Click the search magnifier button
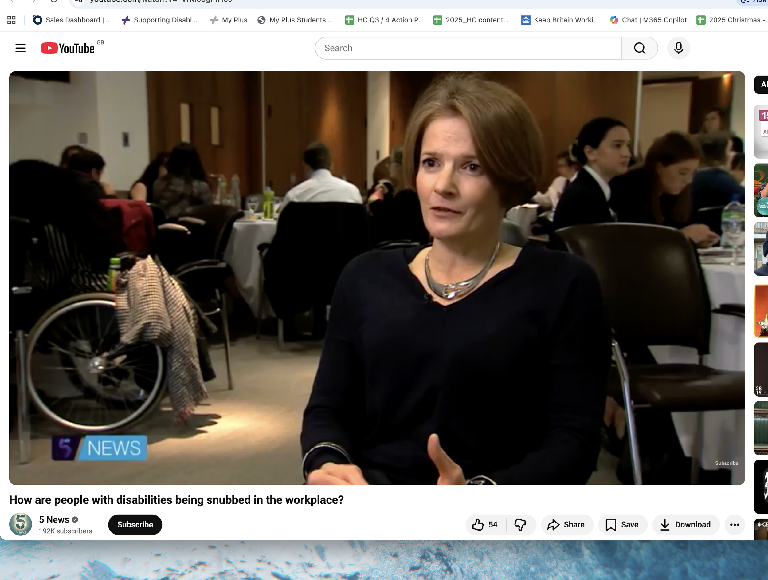 tap(640, 48)
